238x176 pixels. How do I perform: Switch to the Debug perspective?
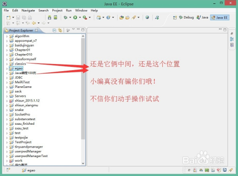tap(186, 18)
